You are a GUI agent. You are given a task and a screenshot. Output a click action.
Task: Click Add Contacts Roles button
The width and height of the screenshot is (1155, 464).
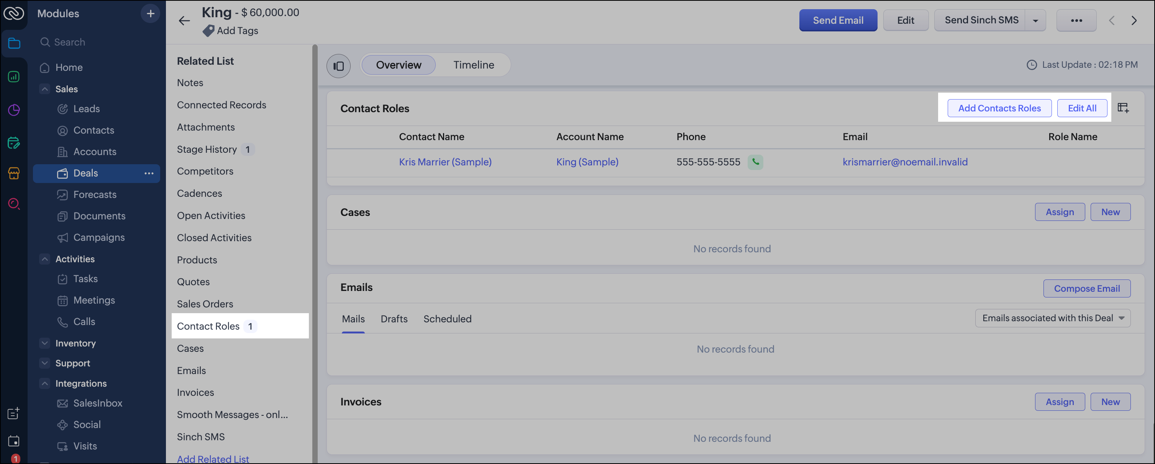coord(999,108)
